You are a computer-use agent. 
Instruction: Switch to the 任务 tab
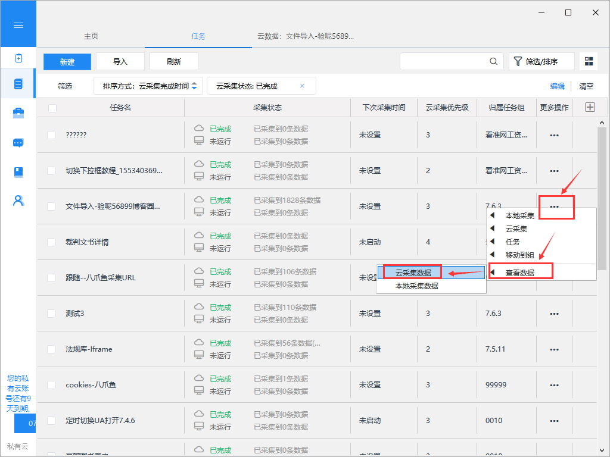(198, 36)
